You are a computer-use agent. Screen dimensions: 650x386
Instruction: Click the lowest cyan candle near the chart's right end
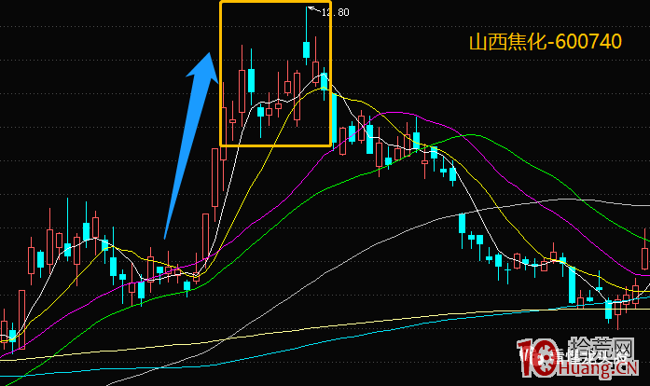(x=609, y=310)
